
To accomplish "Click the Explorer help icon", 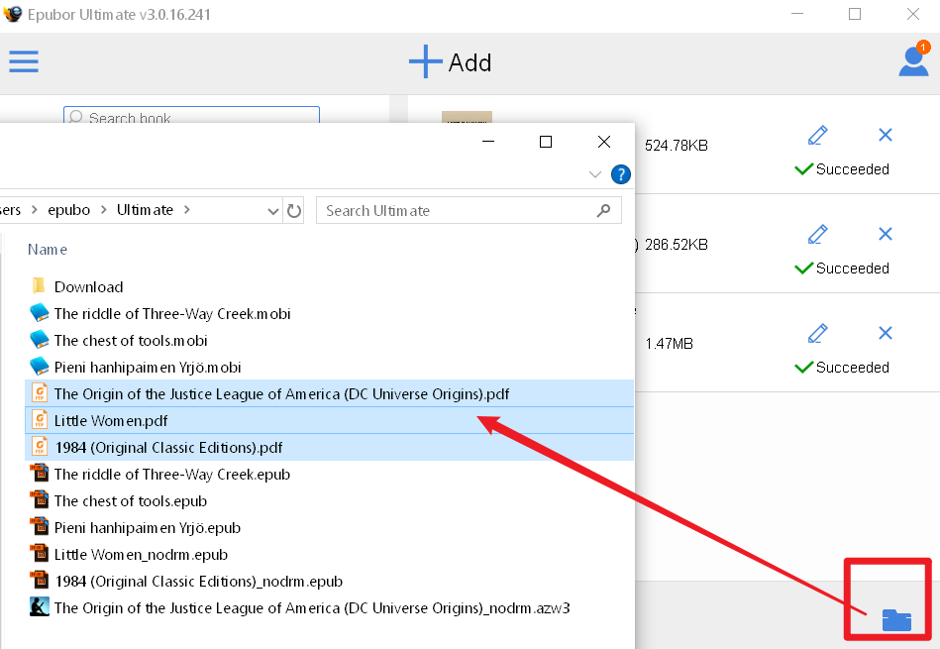I will (x=620, y=174).
